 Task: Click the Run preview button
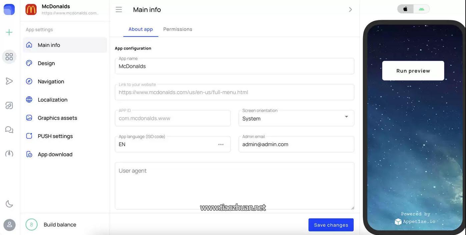coord(413,71)
